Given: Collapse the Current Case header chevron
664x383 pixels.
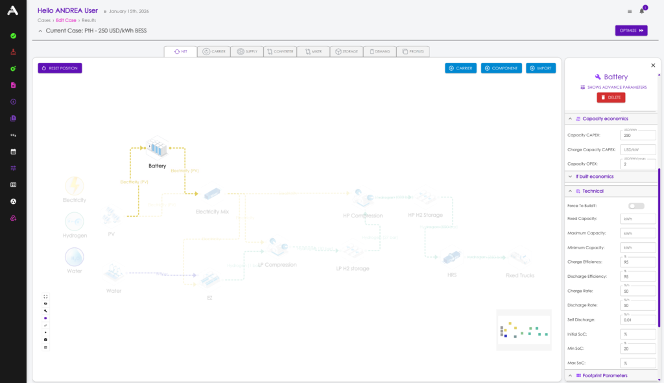Looking at the screenshot, I should click(x=40, y=31).
